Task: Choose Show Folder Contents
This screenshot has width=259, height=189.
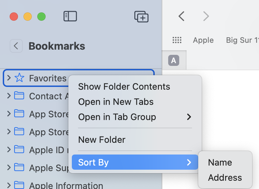Action: click(124, 87)
